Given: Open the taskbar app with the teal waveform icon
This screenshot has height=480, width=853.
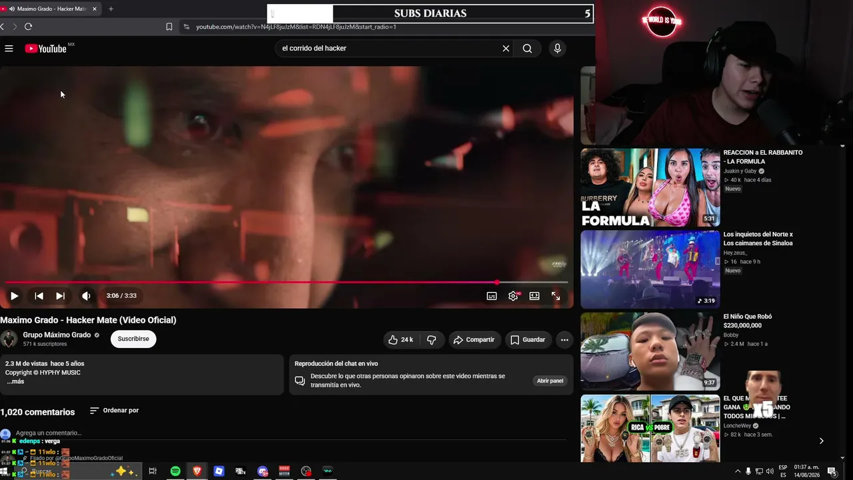Looking at the screenshot, I should (328, 471).
